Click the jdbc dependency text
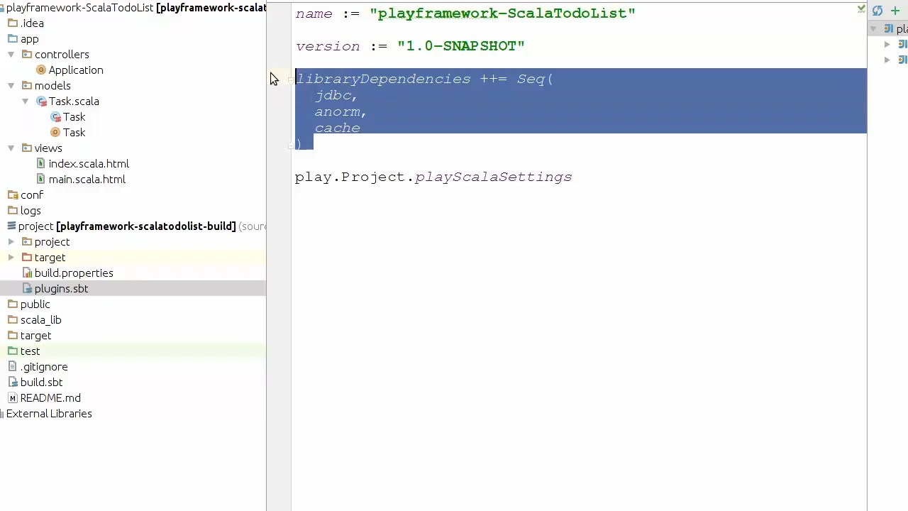The height and width of the screenshot is (511, 908). click(x=336, y=96)
